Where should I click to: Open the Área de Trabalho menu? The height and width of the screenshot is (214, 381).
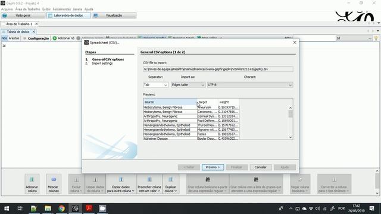(x=28, y=10)
